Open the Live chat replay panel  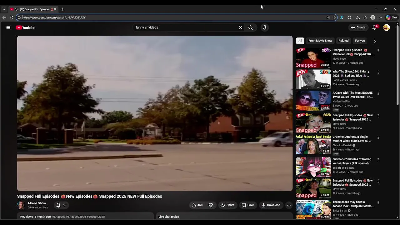(224, 217)
